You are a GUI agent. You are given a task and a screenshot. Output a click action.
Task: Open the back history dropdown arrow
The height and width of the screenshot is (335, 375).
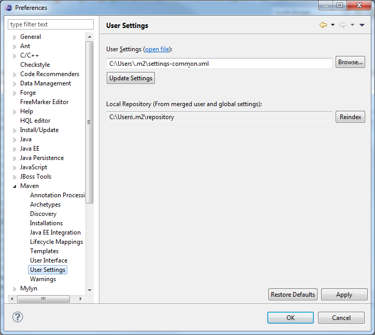333,25
